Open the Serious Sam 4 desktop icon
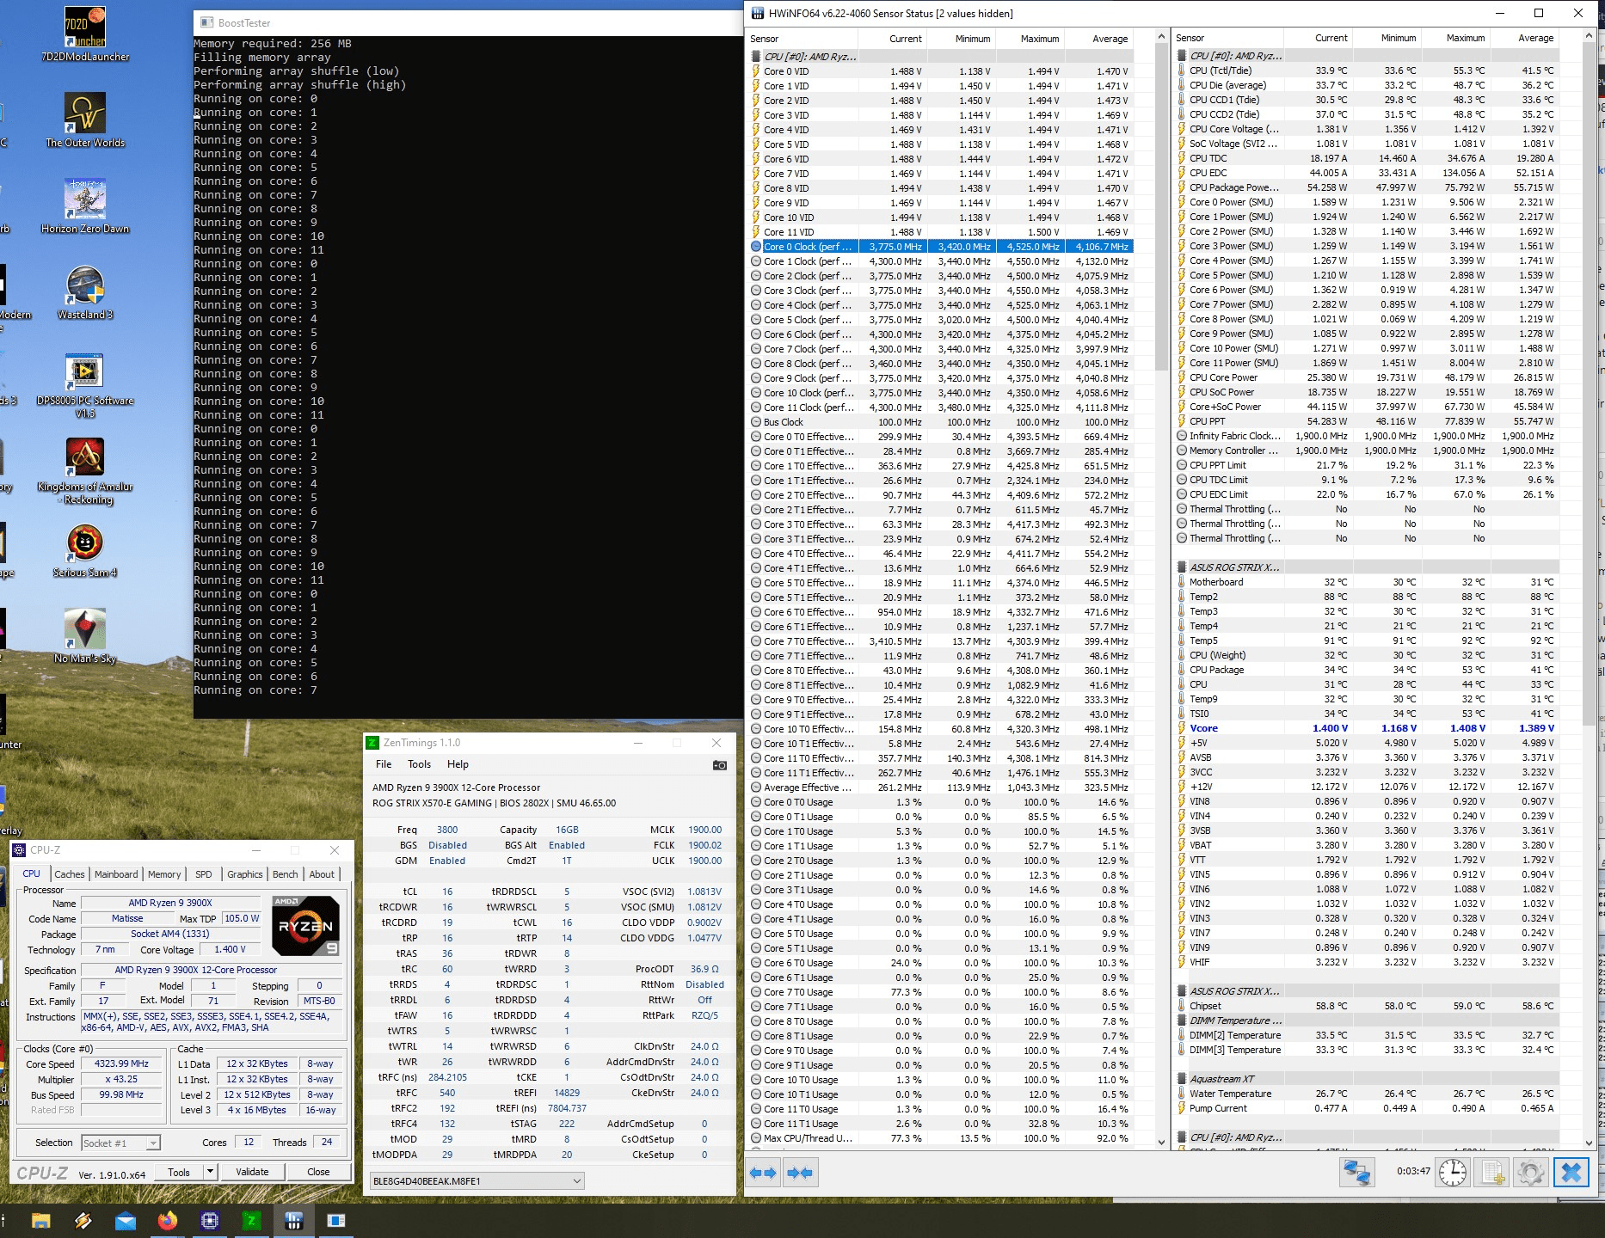The image size is (1605, 1238). click(85, 550)
